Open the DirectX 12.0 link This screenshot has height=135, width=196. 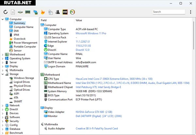point(83,50)
